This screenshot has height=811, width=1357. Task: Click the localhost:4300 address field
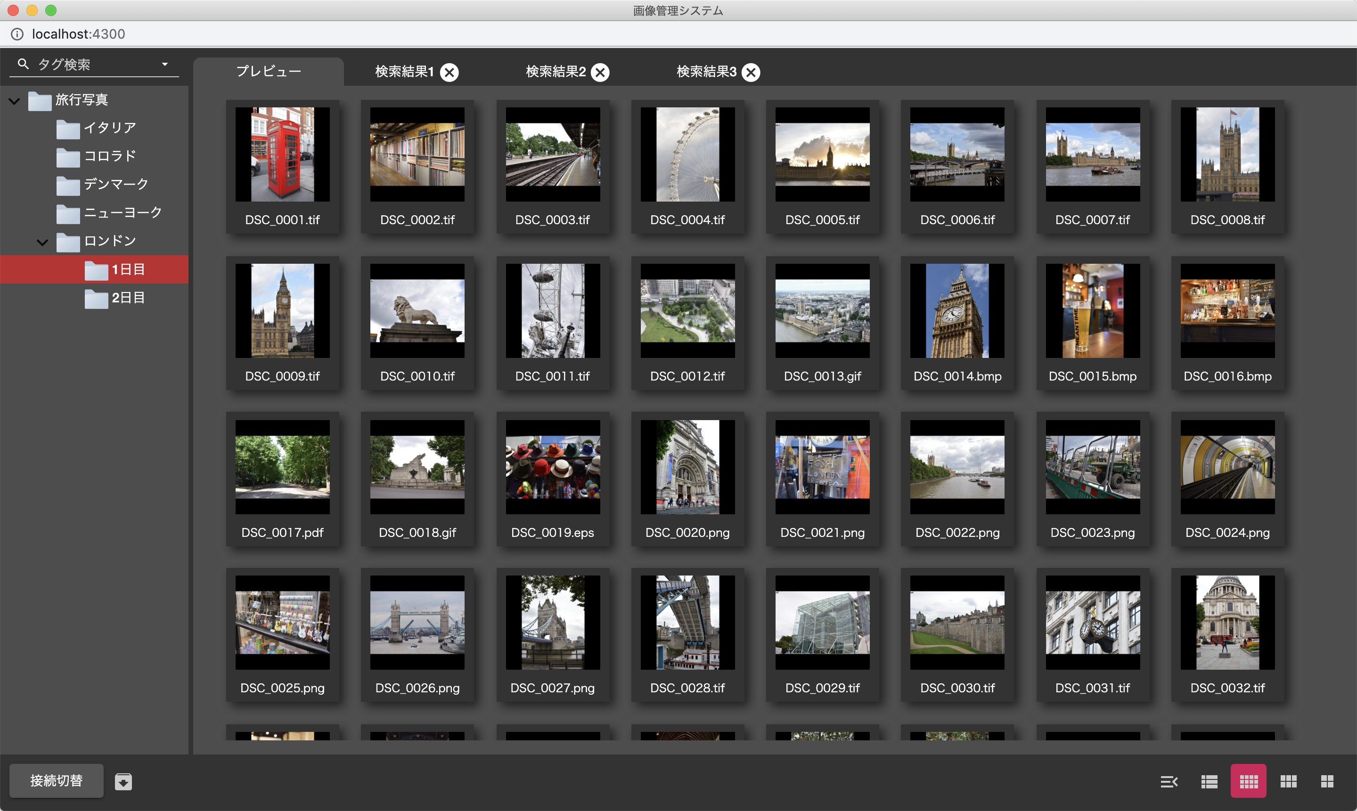pos(78,34)
